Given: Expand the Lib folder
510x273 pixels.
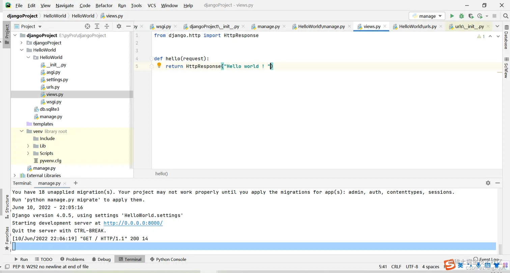Looking at the screenshot, I should pos(28,146).
